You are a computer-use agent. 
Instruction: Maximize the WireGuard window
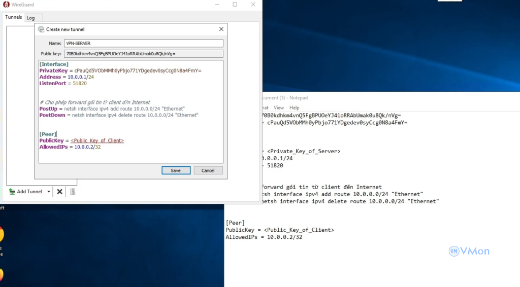pyautogui.click(x=235, y=5)
